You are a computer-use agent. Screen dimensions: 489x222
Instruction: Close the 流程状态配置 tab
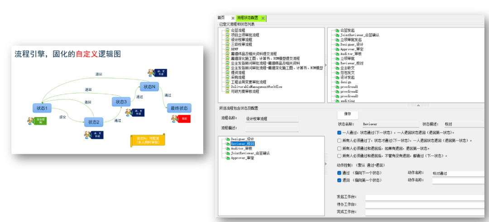tap(263, 18)
